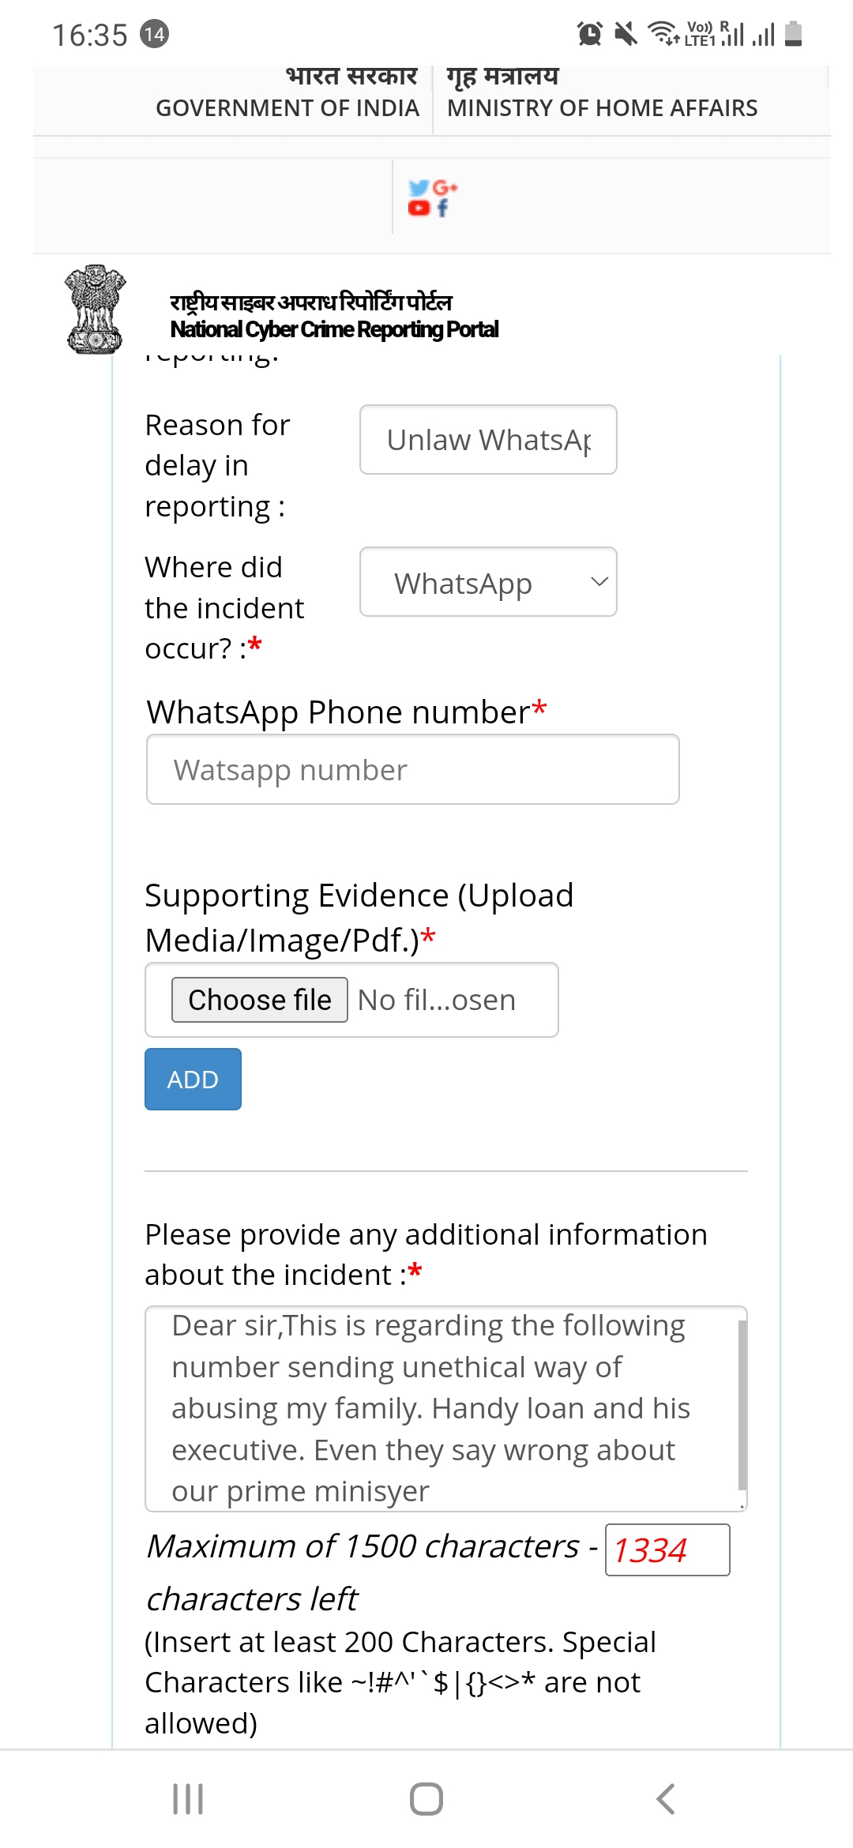Click the Google Plus icon
Image resolution: width=853 pixels, height=1848 pixels.
coord(445,188)
